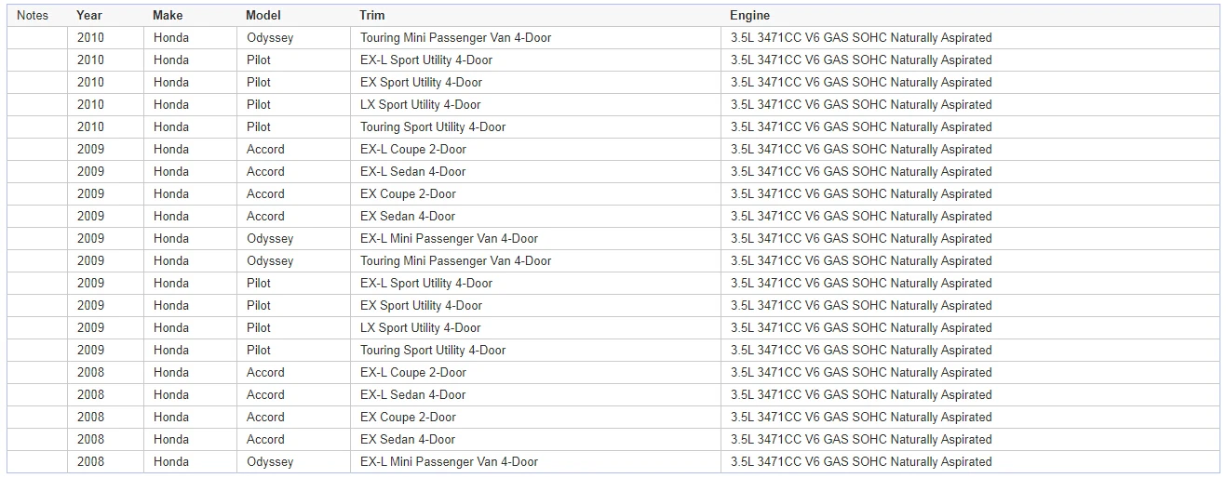Image resolution: width=1226 pixels, height=478 pixels.
Task: Click the 2010 Pilot Touring Sport Utility trim
Action: click(x=433, y=127)
